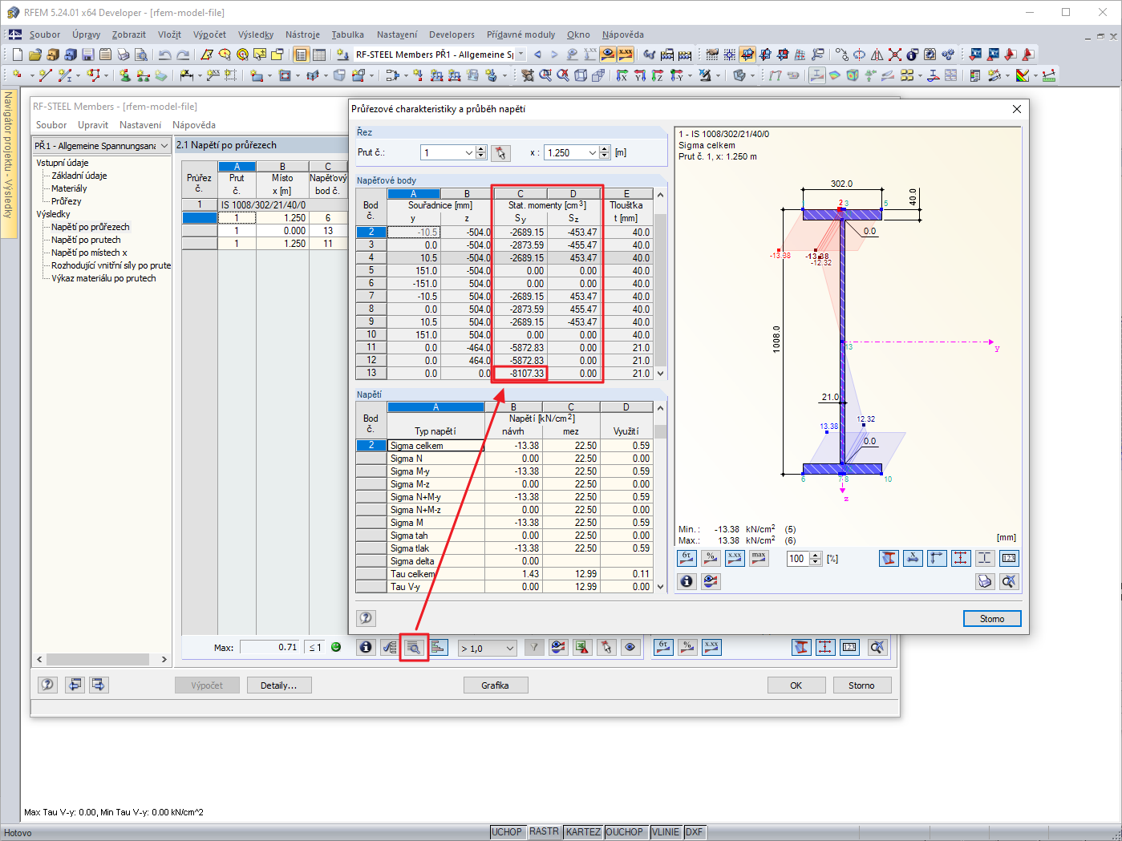Screen dimensions: 1122x841
Task: Click the help icon in stress dialog
Action: coord(366,617)
